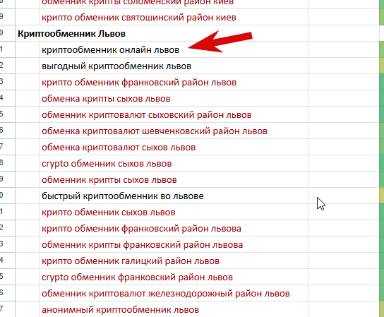Click empty cell right of 'выгодный криптообменник львов'
This screenshot has width=384, height=317.
(344, 66)
